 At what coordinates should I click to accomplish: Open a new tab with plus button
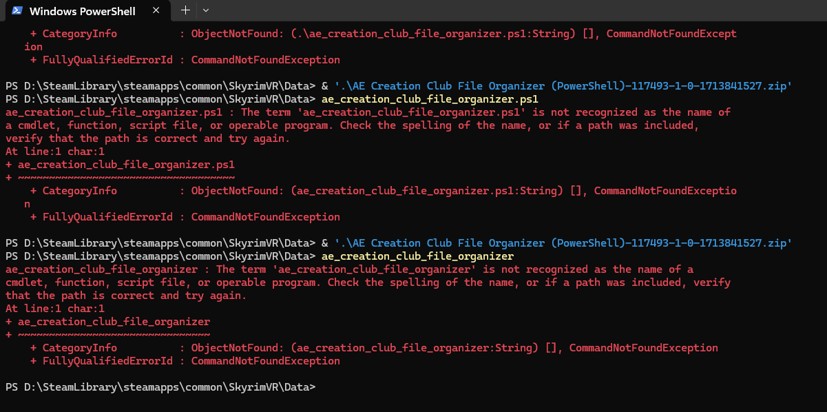pos(185,10)
